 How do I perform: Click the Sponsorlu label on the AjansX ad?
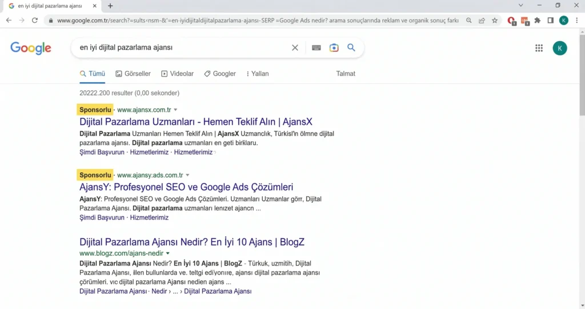click(95, 110)
